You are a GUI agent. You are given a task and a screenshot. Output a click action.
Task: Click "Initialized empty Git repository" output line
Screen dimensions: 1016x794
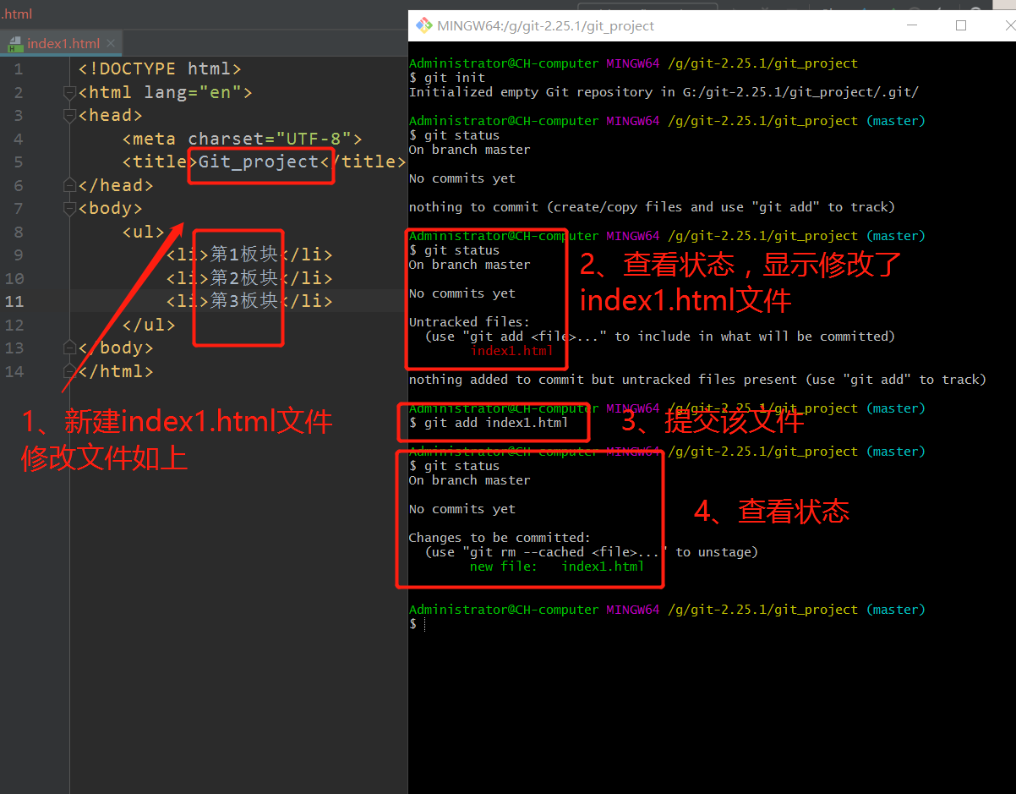[x=664, y=92]
